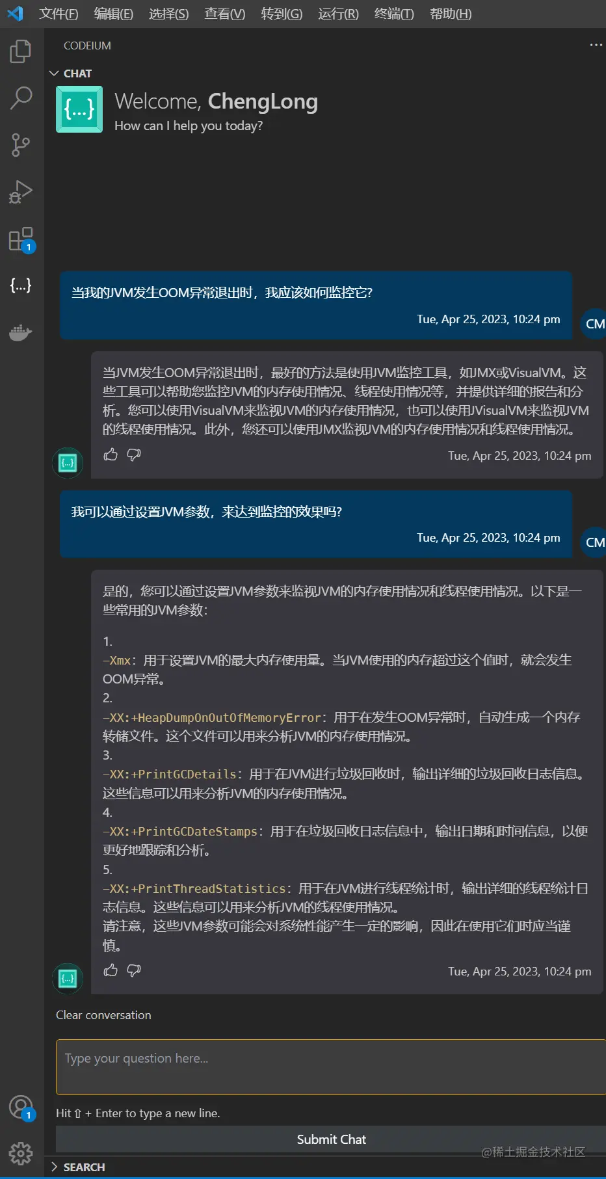Open the 转到(G) menu
This screenshot has height=1179, width=606.
282,14
